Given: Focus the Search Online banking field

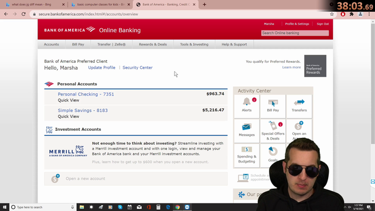Looking at the screenshot, I should tap(295, 33).
